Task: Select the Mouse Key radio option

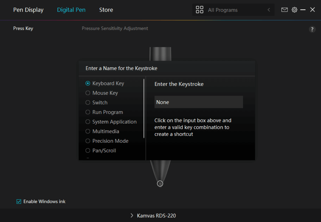Action: 88,93
